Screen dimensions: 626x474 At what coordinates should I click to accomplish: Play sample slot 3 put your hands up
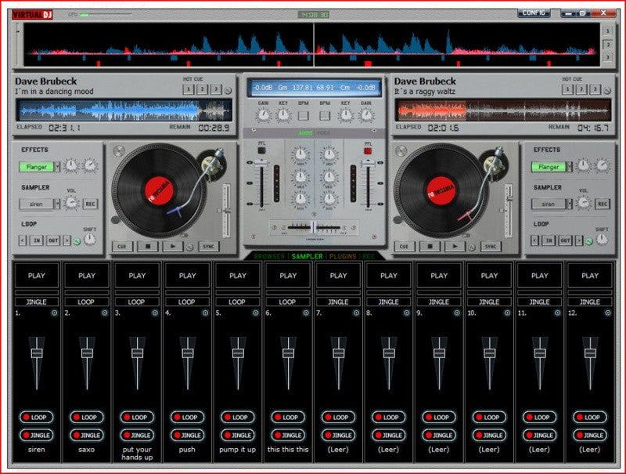tap(137, 275)
